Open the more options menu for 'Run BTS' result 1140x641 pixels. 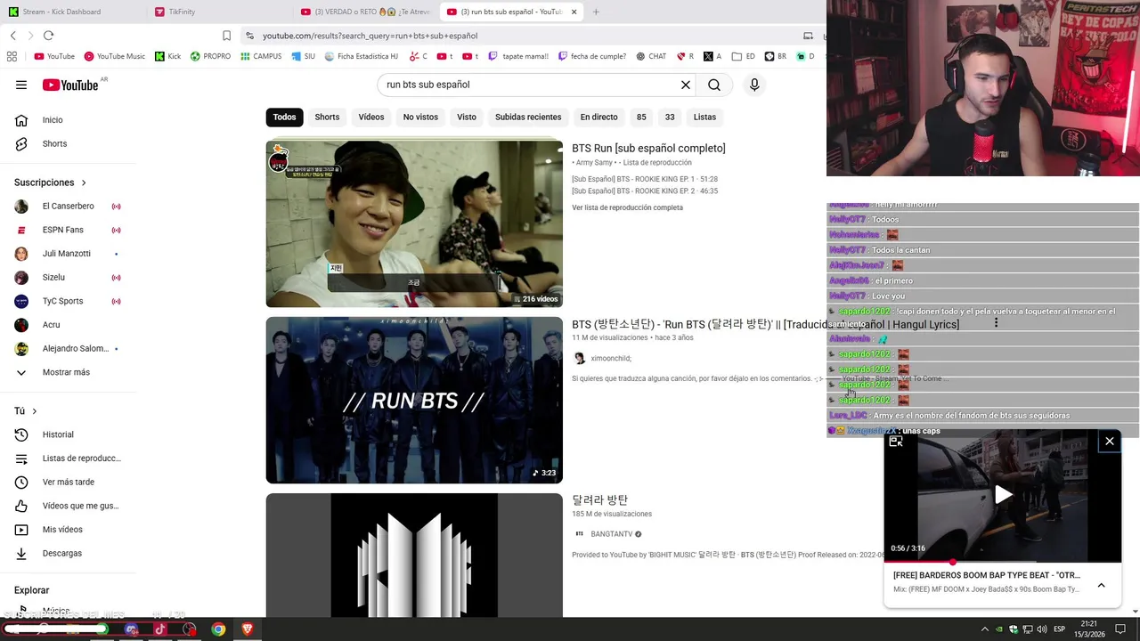(996, 323)
